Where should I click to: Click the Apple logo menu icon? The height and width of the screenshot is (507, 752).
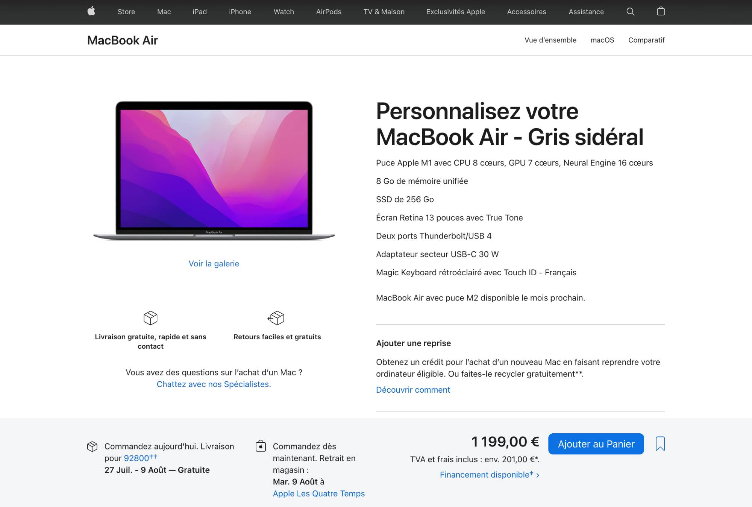[x=91, y=11]
